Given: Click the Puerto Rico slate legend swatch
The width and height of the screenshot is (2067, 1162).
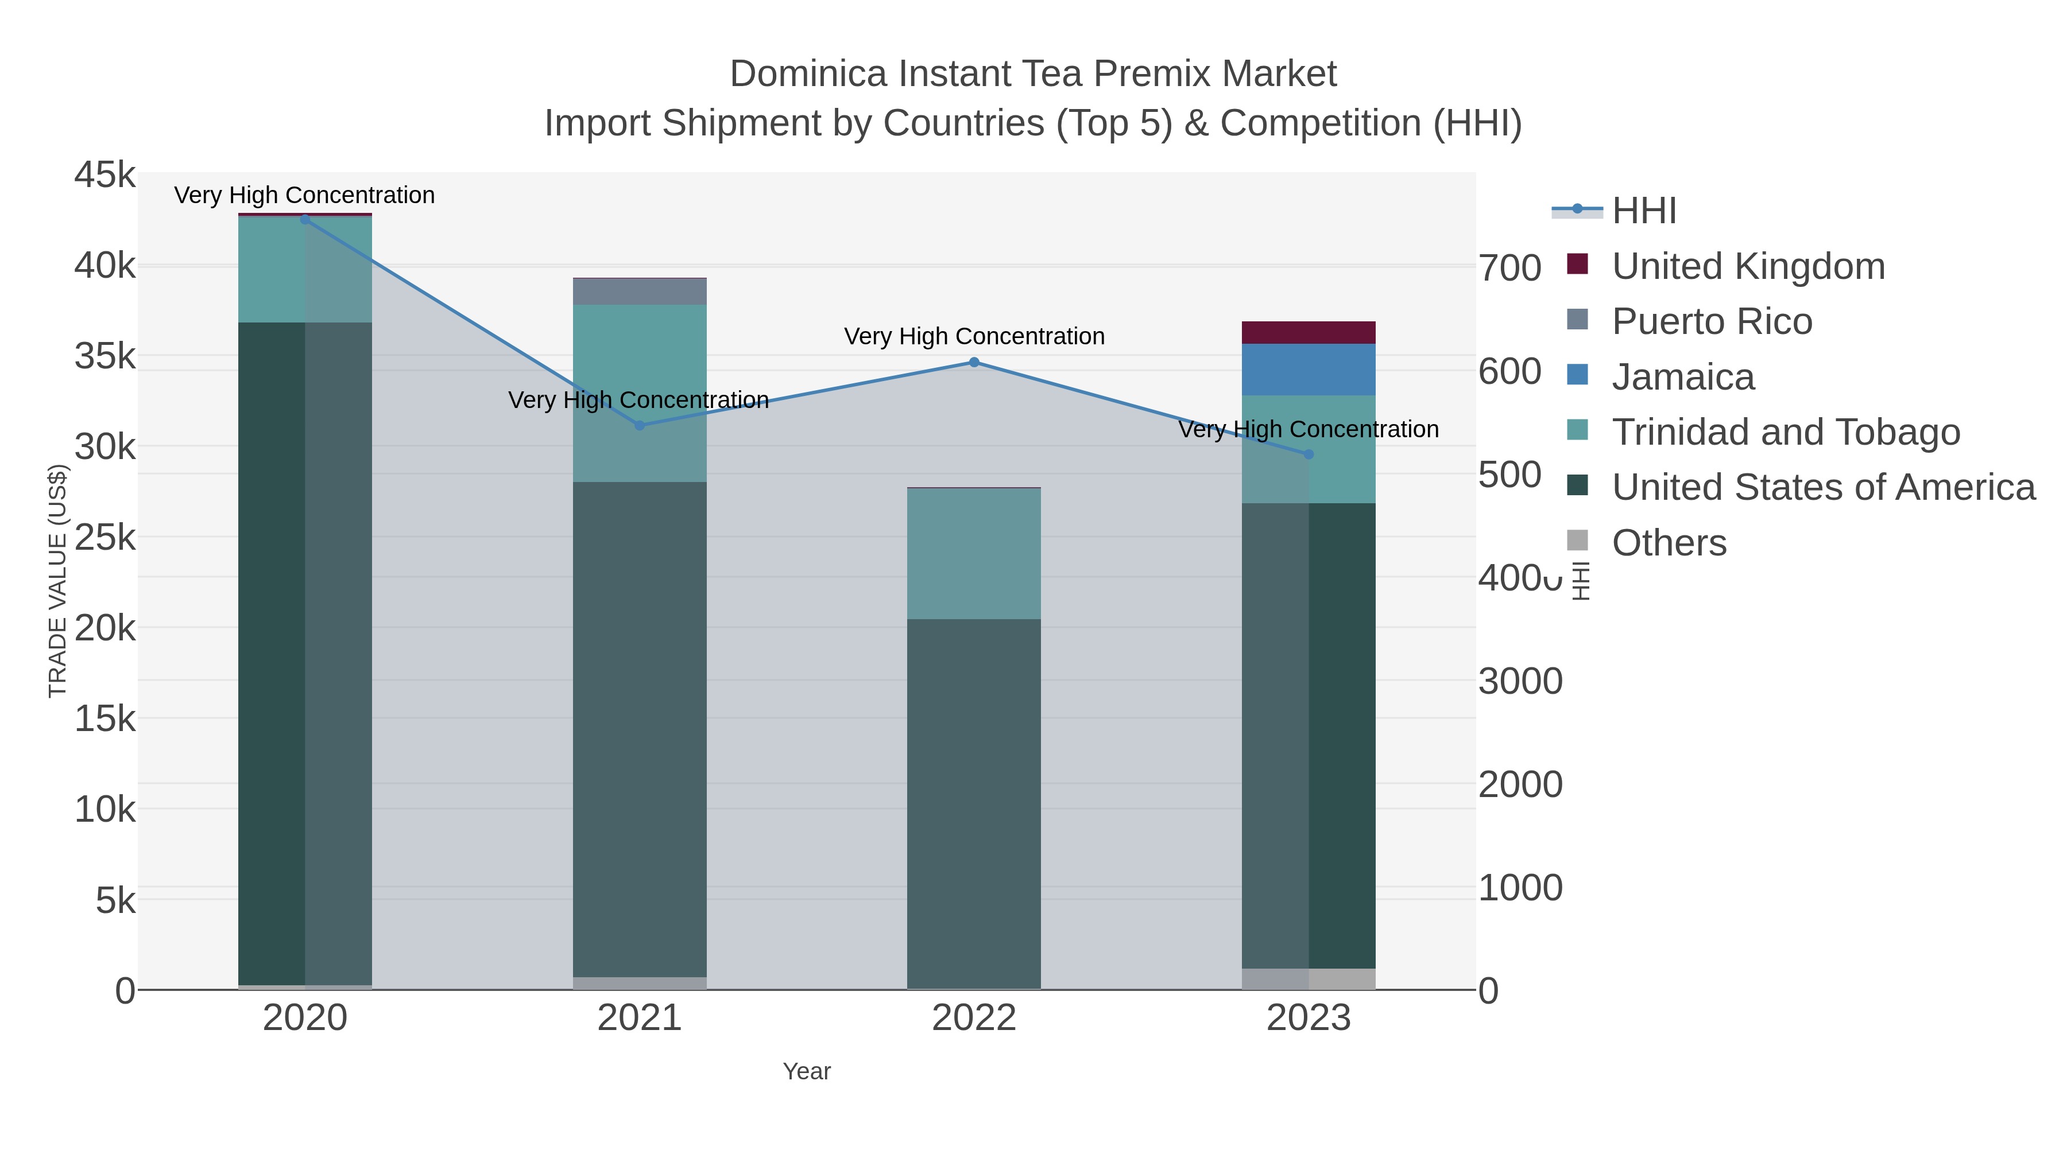Looking at the screenshot, I should (x=1578, y=319).
